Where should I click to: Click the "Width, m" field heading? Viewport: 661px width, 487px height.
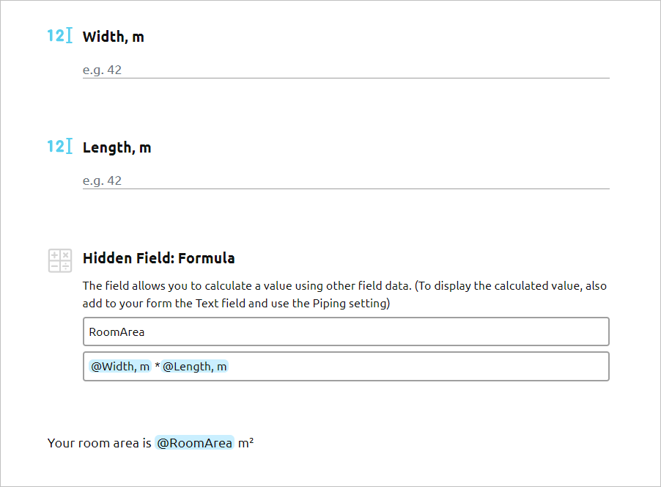click(x=114, y=37)
